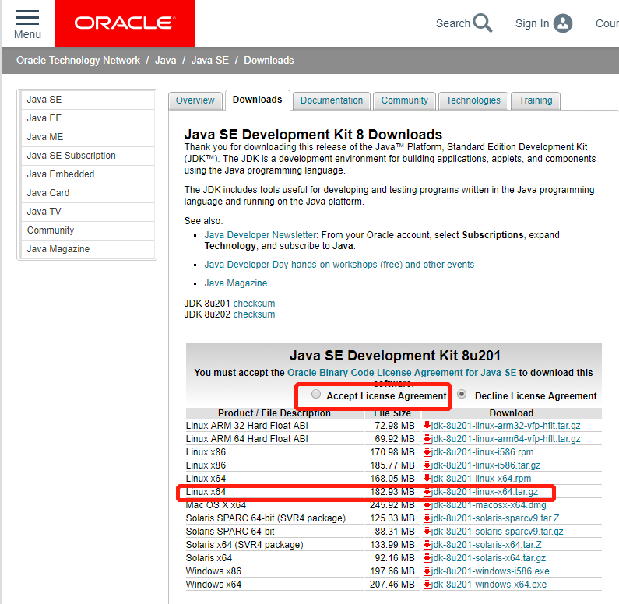The height and width of the screenshot is (604, 619).
Task: Open Oracle Binary Code License Agreement link
Action: [402, 373]
